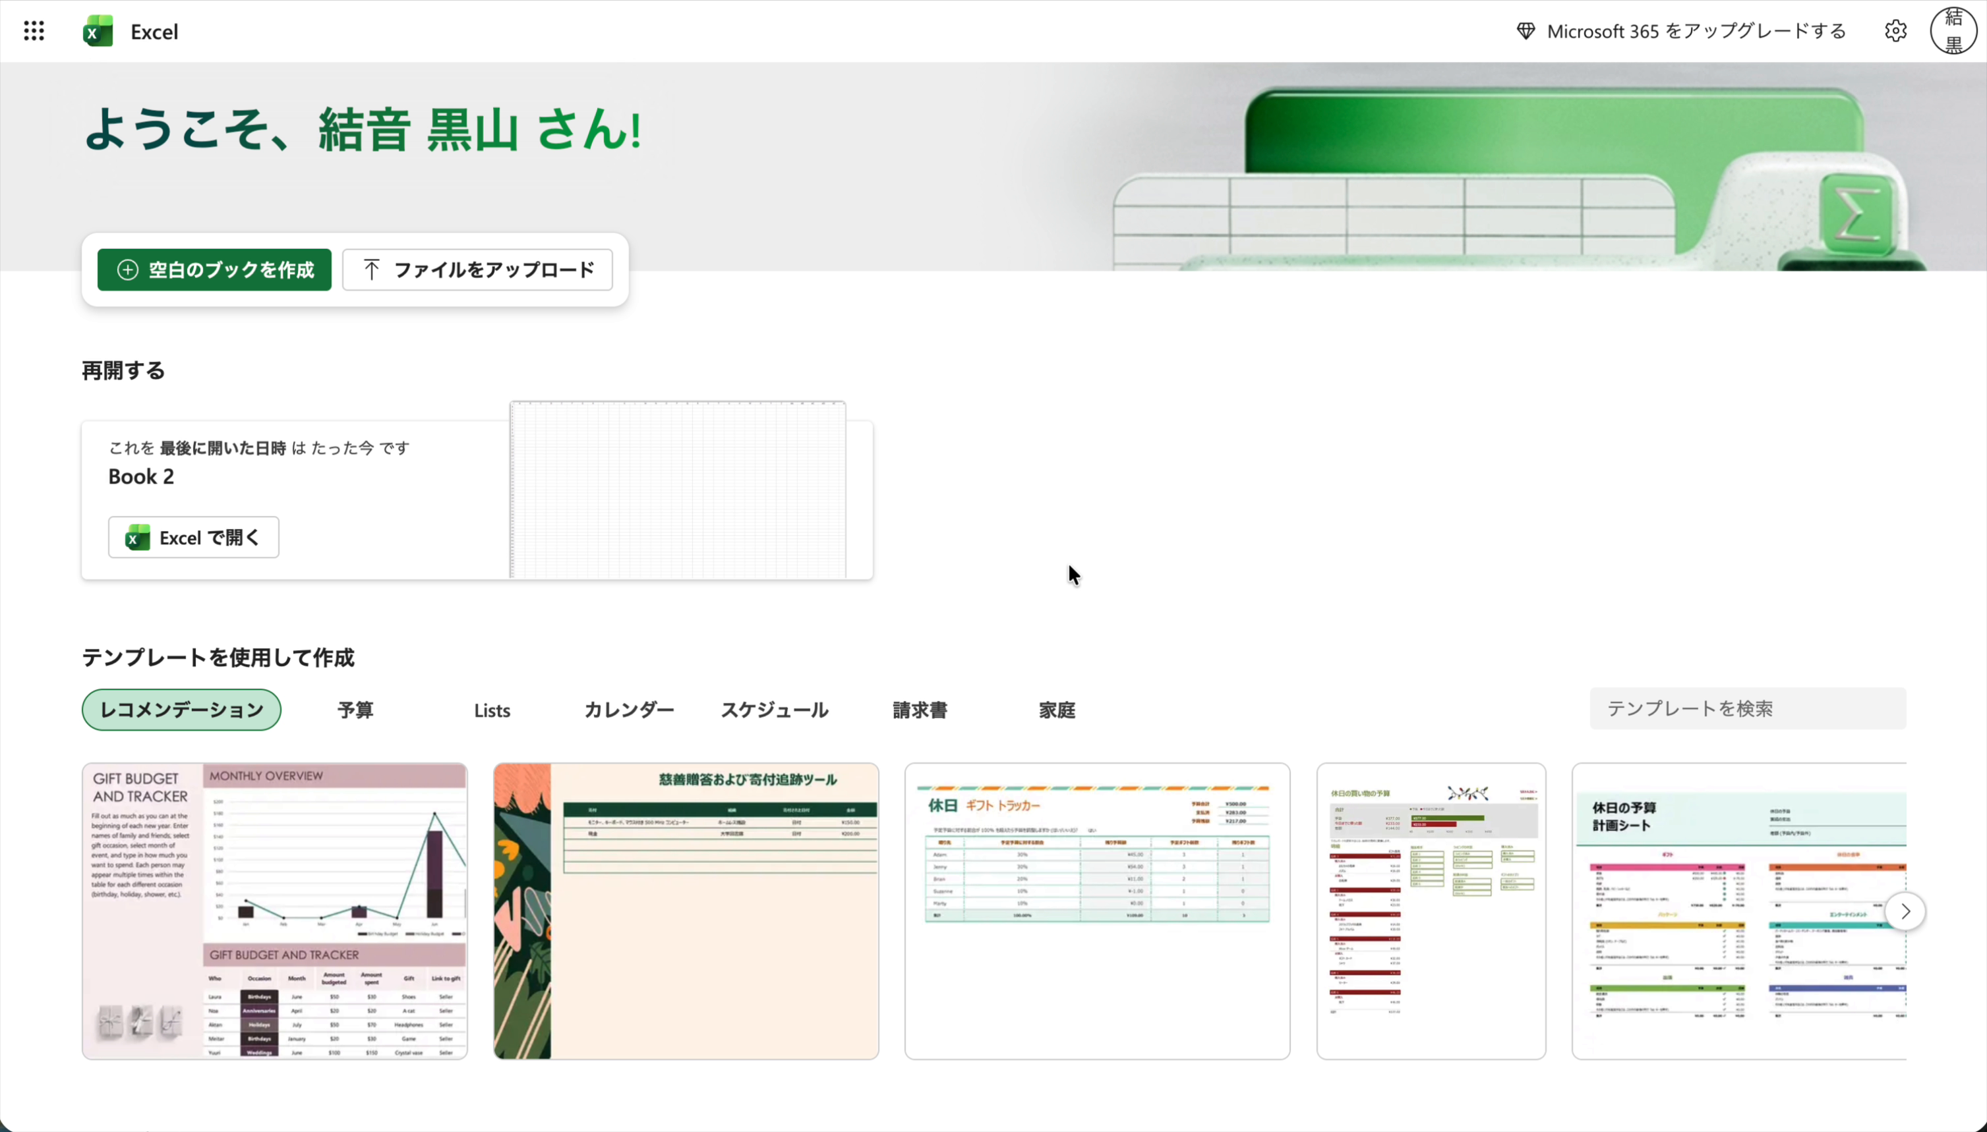
Task: Select the 予算 template filter
Action: pyautogui.click(x=355, y=709)
